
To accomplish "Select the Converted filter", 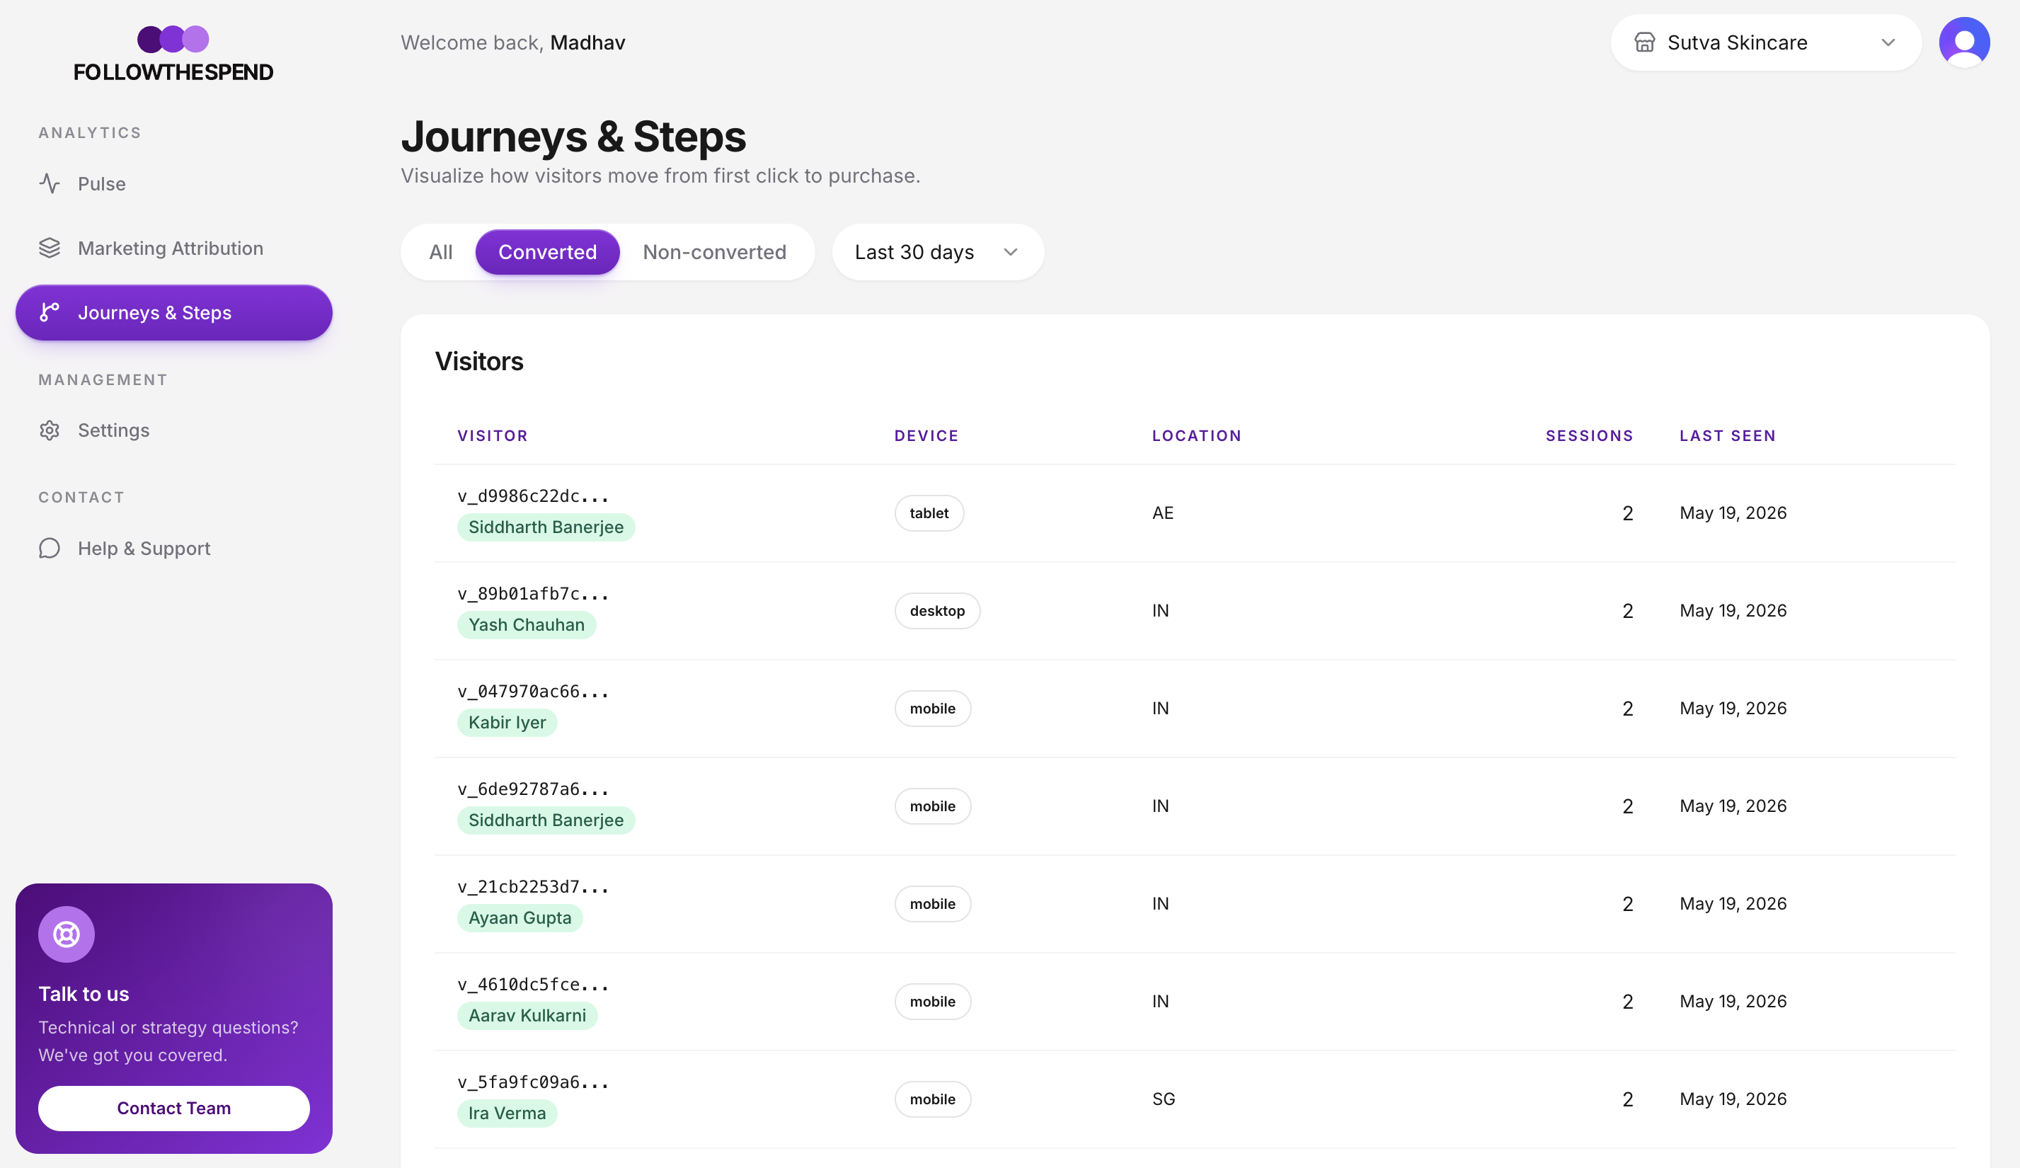I will tap(548, 252).
